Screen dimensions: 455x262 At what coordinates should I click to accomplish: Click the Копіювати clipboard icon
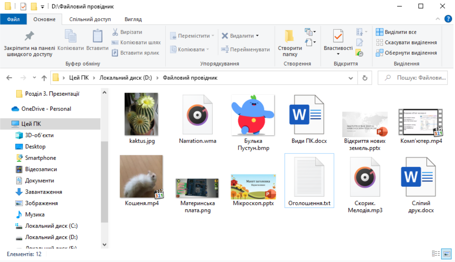pos(70,36)
